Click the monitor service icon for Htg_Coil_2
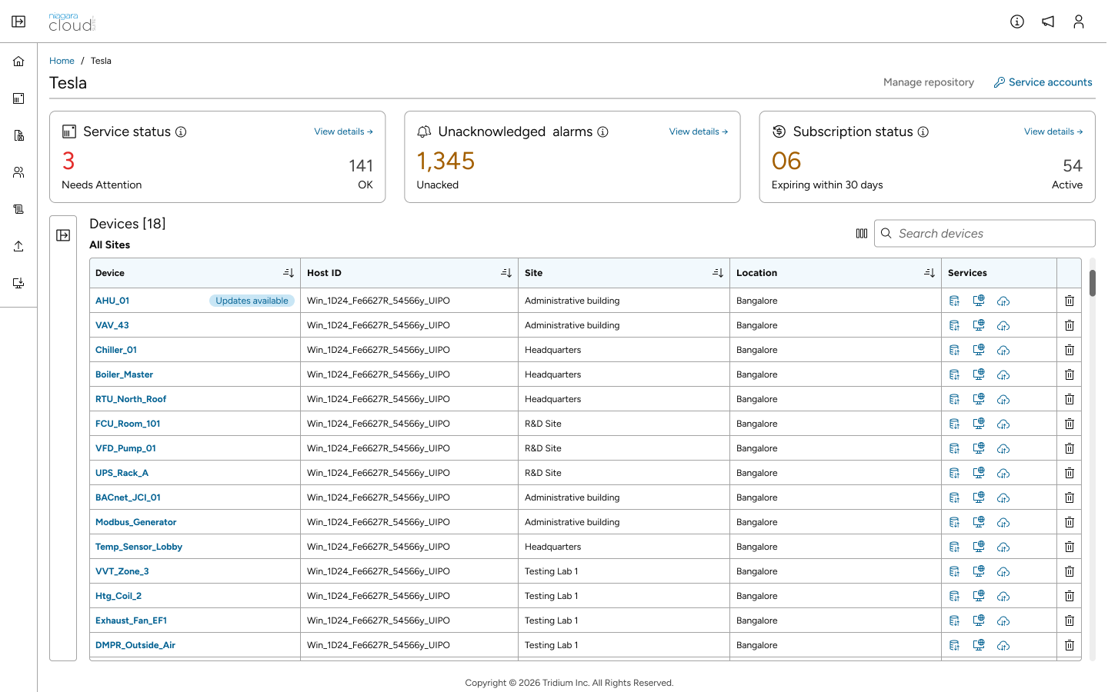This screenshot has height=692, width=1108. click(979, 596)
